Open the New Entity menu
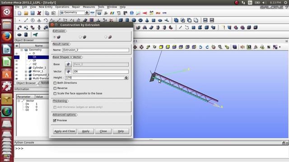The width and height of the screenshot is (289, 162). coord(46,7)
